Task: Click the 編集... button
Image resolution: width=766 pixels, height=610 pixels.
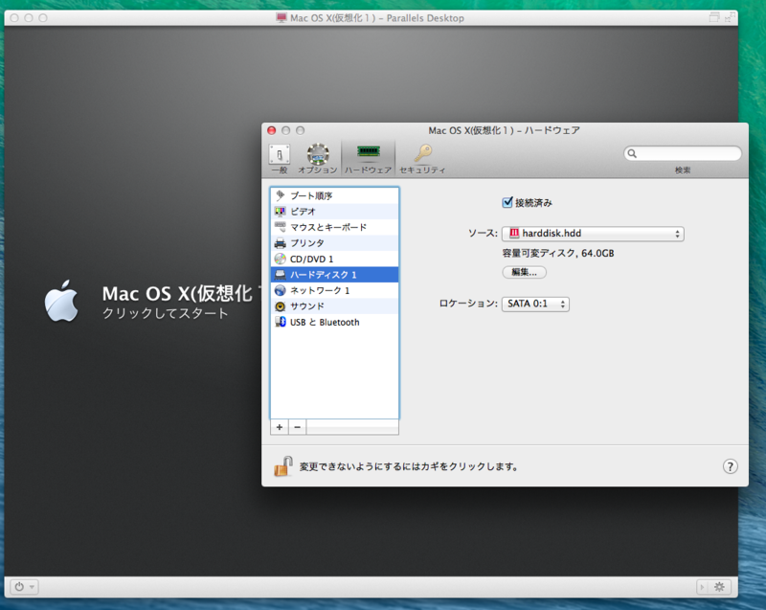Action: point(524,272)
